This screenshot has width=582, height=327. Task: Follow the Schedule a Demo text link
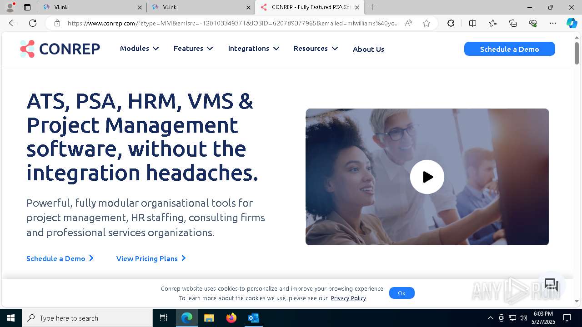[60, 258]
